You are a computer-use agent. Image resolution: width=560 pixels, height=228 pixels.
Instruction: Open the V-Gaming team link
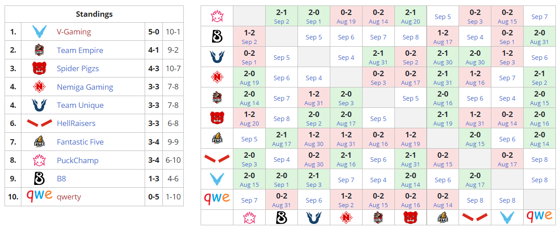(74, 32)
